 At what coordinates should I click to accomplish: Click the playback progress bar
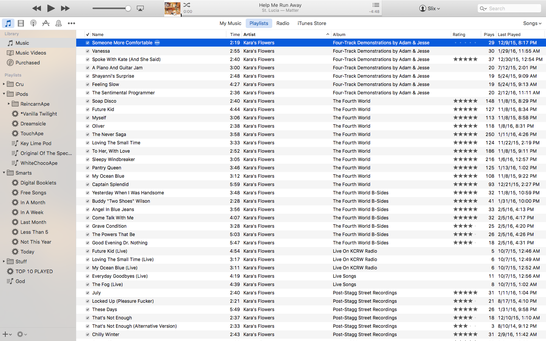tap(281, 16)
